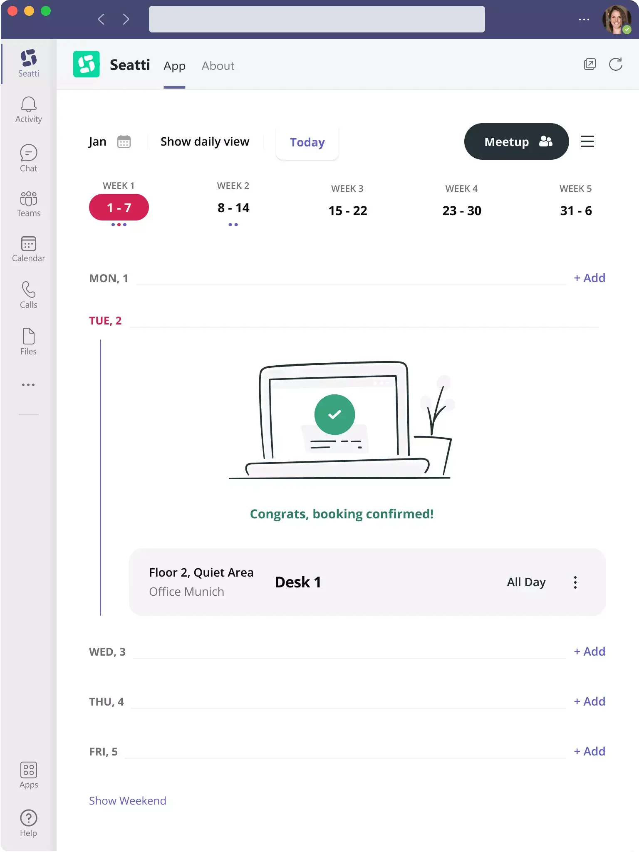The image size is (639, 852).
Task: Open the hamburger menu beside Meetup
Action: pyautogui.click(x=587, y=141)
